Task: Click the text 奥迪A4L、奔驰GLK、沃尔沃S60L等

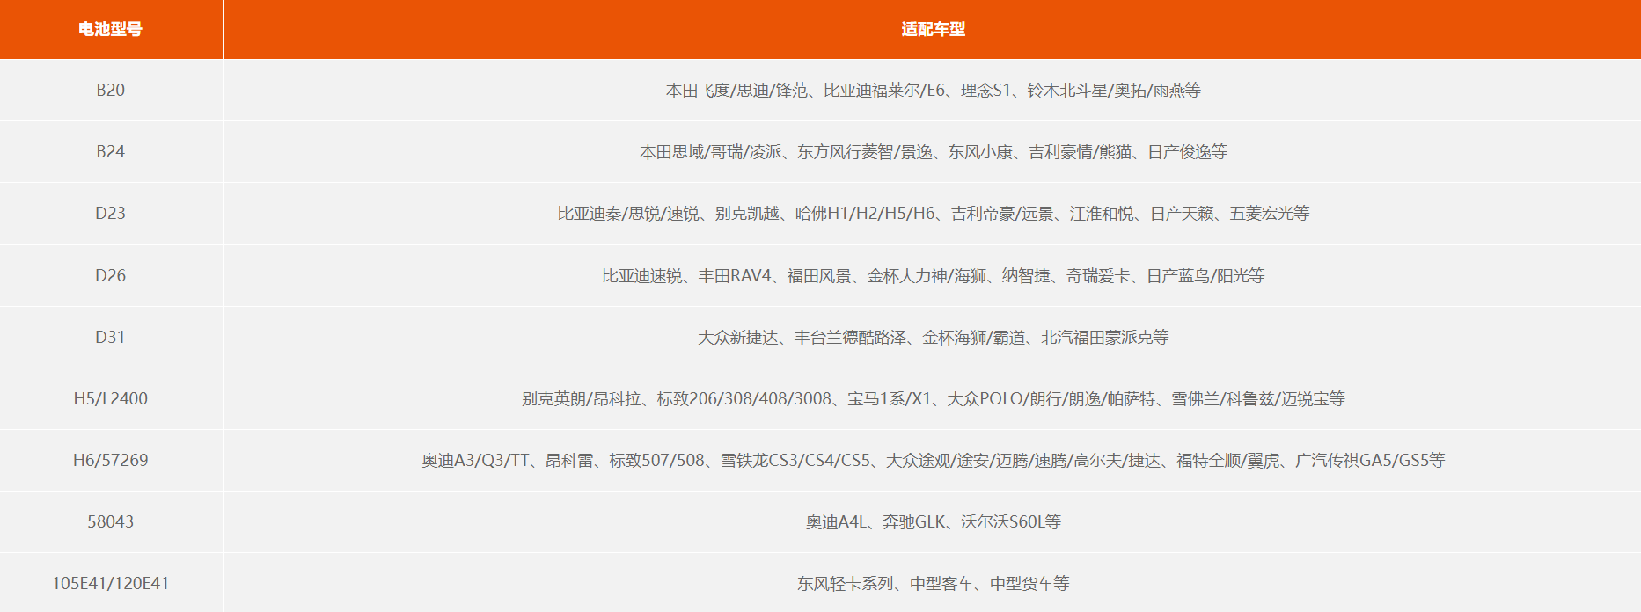Action: click(933, 521)
